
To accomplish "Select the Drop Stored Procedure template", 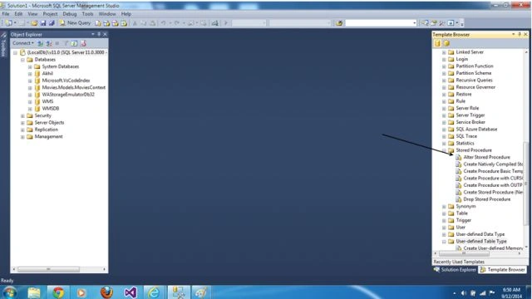I will click(x=487, y=199).
